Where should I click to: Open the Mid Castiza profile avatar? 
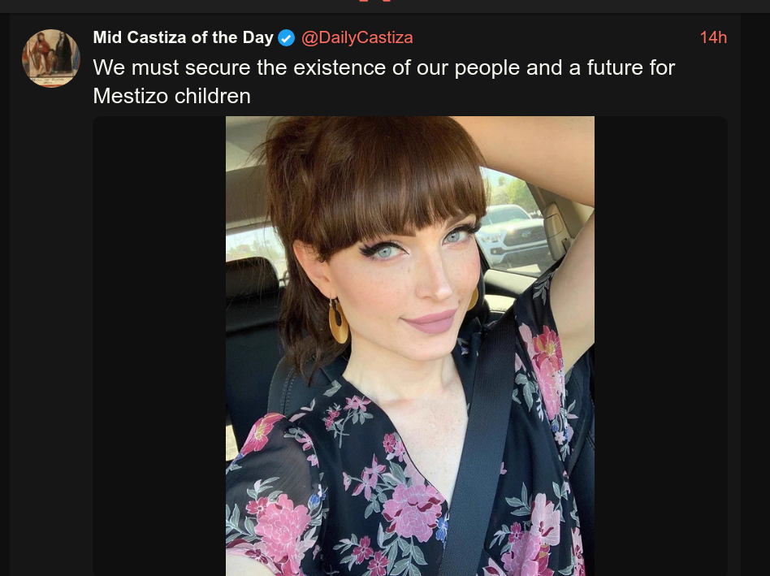[x=51, y=58]
